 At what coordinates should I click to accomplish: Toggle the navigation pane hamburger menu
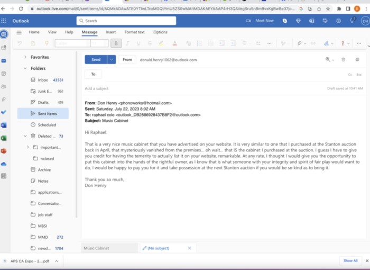point(19,32)
